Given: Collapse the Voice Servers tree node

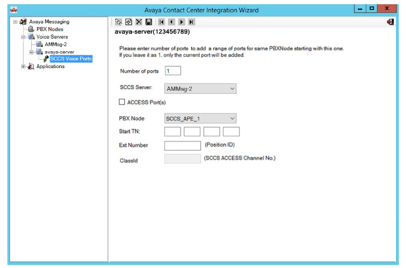Looking at the screenshot, I should click(x=23, y=37).
